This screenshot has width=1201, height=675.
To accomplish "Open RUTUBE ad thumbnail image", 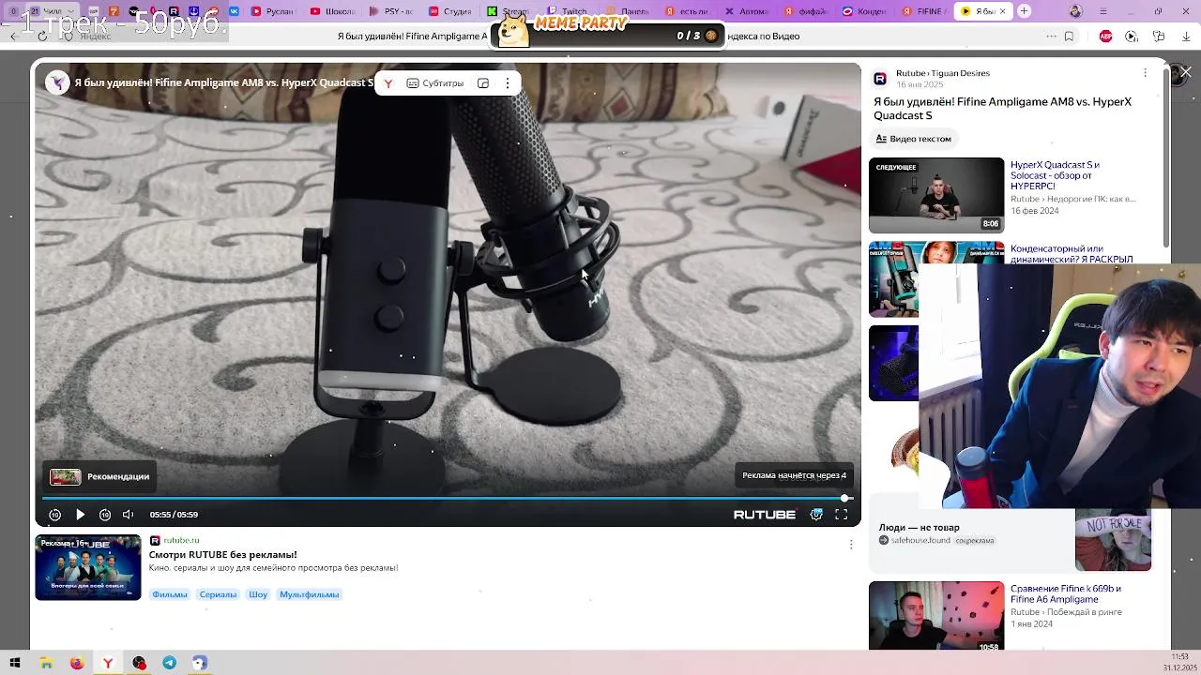I will (x=88, y=567).
